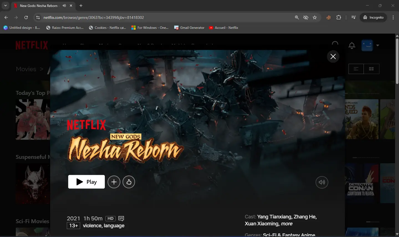
Task: Show more cast members
Action: point(287,224)
